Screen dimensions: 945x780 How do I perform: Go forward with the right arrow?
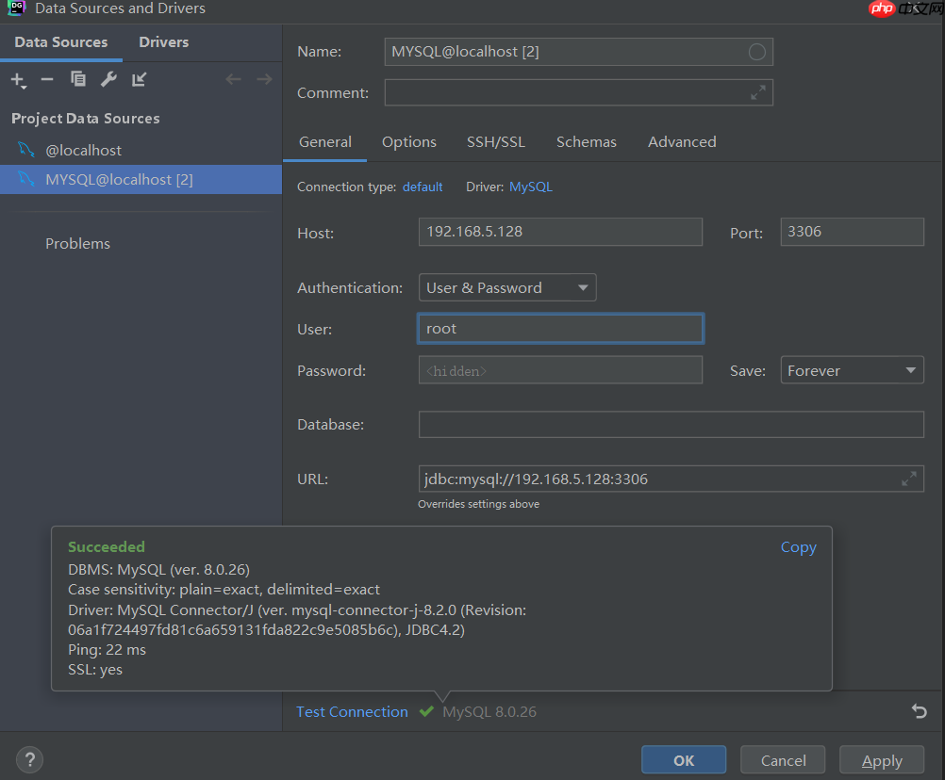264,79
